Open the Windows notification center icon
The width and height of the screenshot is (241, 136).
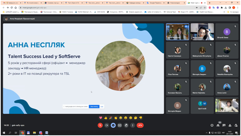coord(237,133)
